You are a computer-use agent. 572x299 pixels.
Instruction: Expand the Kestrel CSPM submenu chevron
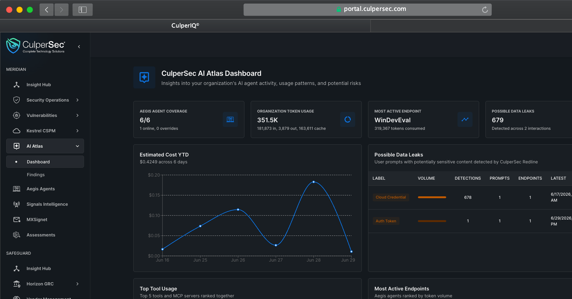coord(78,131)
